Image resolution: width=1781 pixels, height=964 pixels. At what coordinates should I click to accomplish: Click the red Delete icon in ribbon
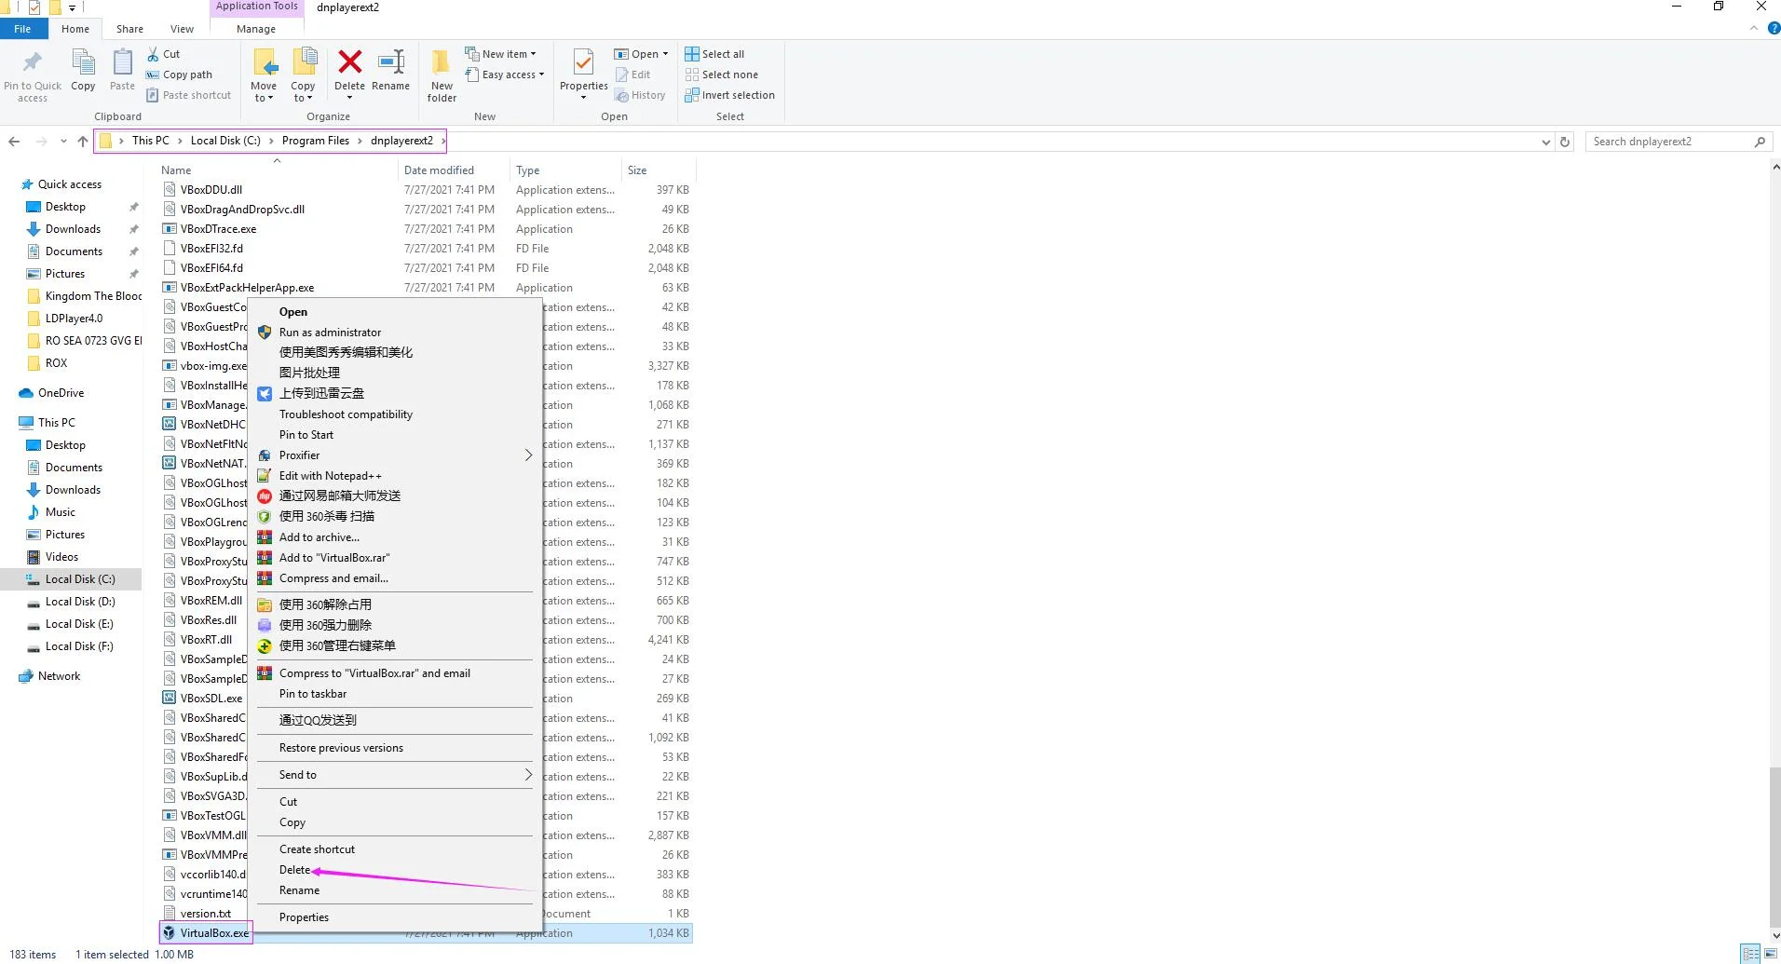[x=349, y=62]
